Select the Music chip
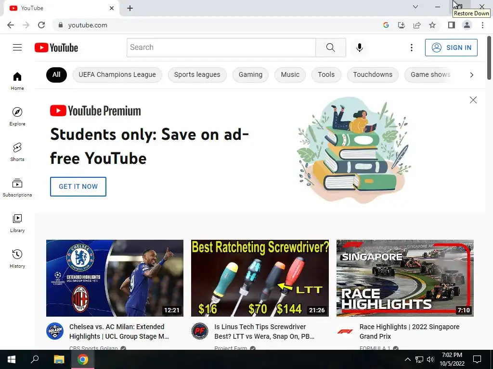This screenshot has width=493, height=369. (290, 74)
